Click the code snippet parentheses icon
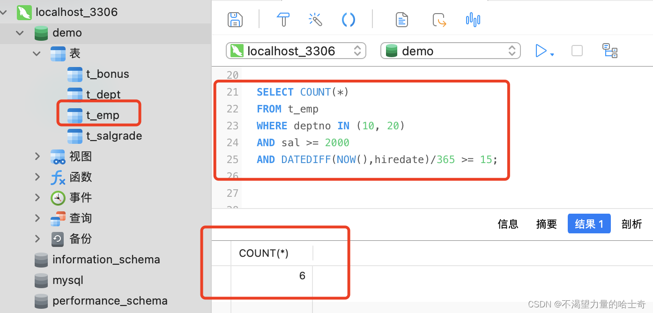Viewport: 653px width, 313px height. pos(349,20)
